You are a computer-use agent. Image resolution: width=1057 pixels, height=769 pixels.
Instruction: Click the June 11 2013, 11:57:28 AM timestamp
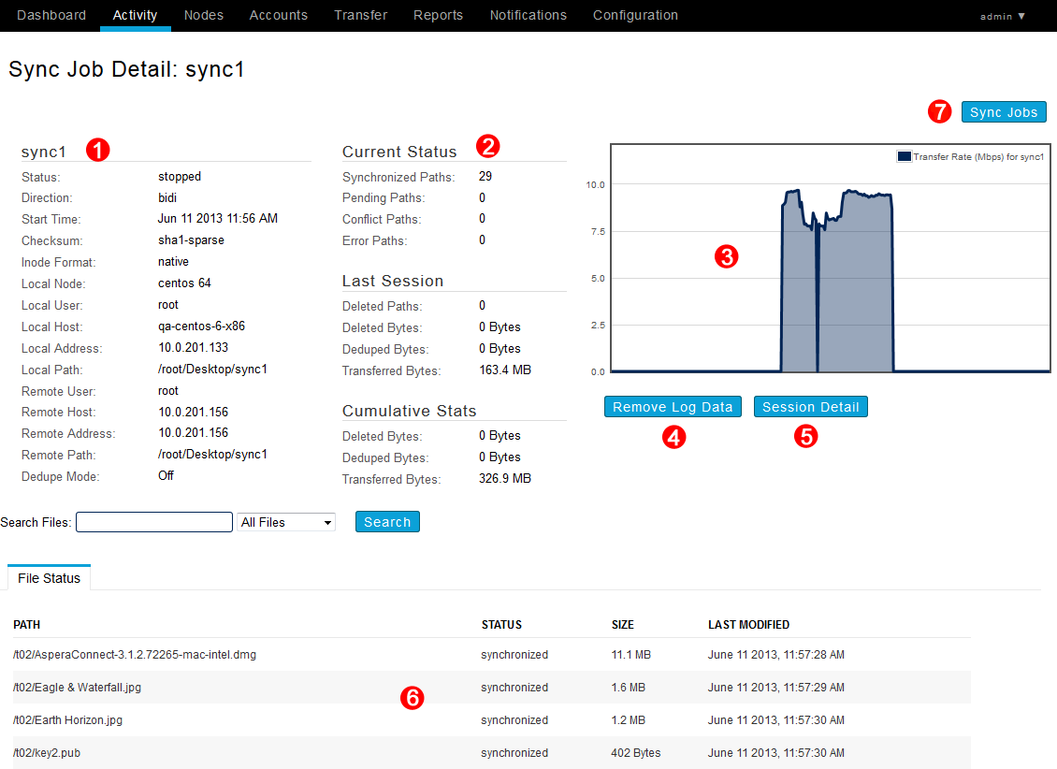point(775,655)
